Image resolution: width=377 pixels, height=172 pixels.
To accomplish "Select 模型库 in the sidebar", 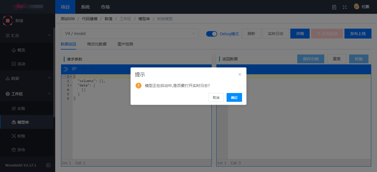I will pos(26,122).
